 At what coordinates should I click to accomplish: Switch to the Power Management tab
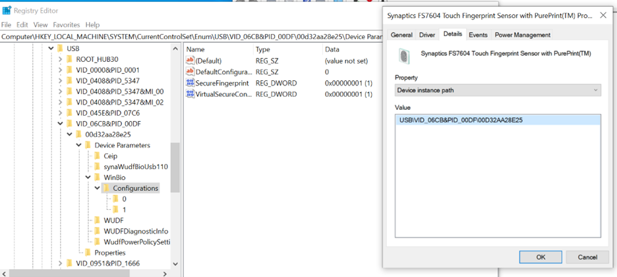pos(522,35)
